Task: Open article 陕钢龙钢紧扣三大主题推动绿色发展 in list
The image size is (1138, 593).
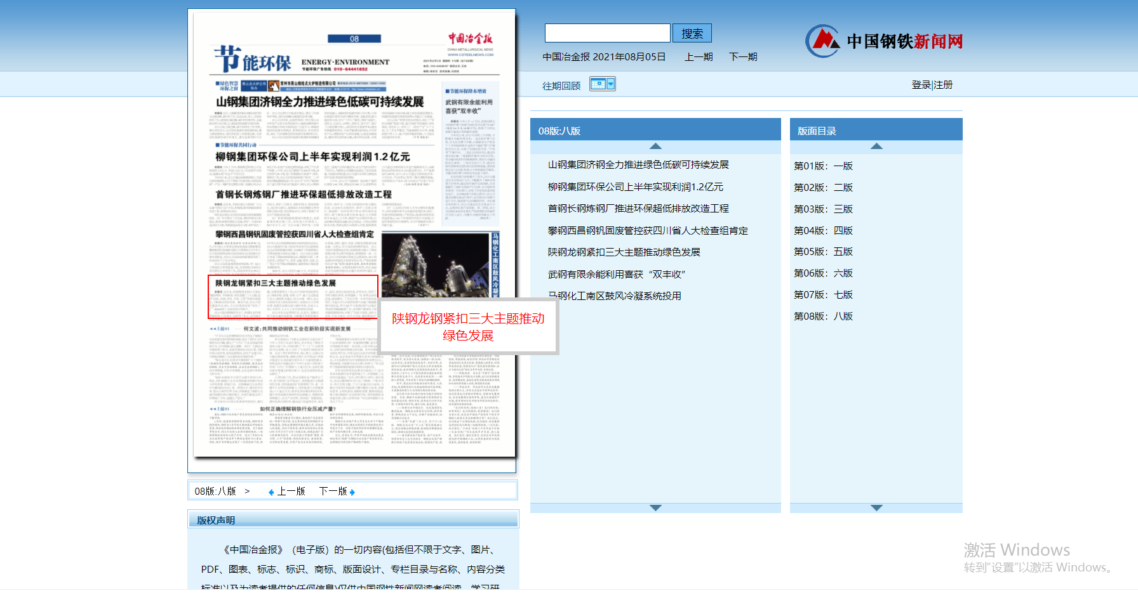Action: (x=624, y=252)
